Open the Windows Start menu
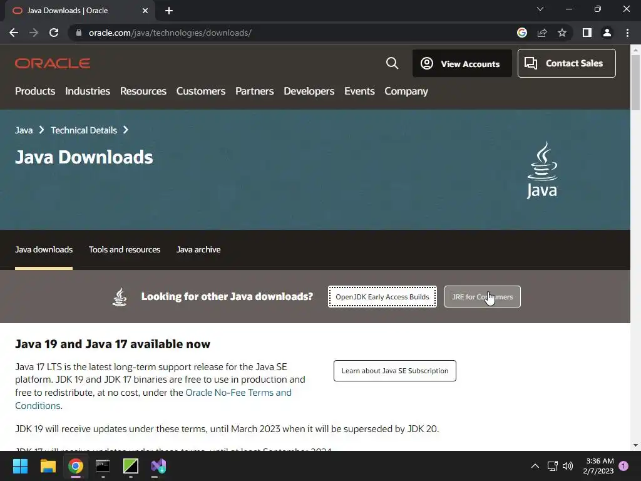The height and width of the screenshot is (481, 641). [20, 466]
